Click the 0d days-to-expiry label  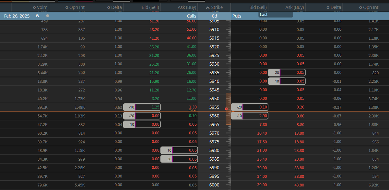pyautogui.click(x=214, y=16)
